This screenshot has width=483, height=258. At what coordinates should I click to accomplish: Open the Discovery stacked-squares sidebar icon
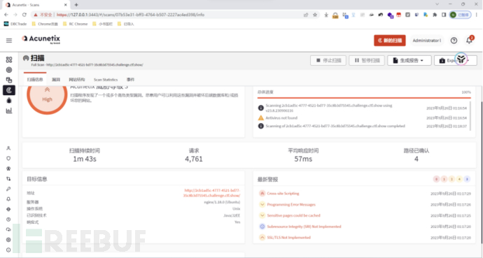[9, 80]
